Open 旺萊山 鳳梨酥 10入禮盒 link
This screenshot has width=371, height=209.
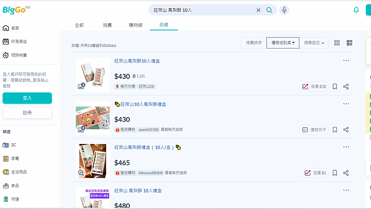coord(138,191)
